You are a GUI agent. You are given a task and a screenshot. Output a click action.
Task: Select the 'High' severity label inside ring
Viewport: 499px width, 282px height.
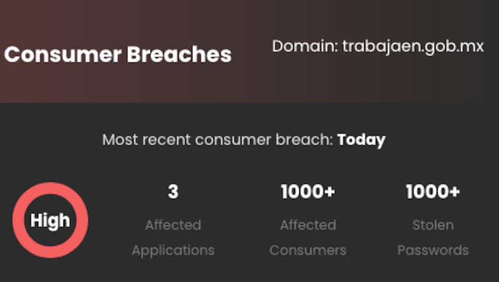[x=51, y=221]
